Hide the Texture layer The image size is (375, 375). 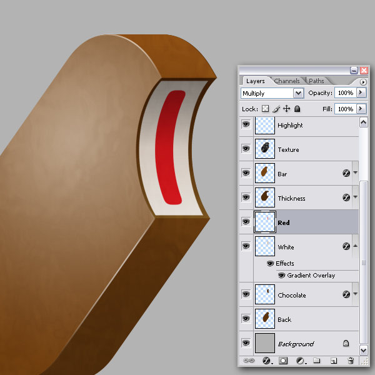pos(246,149)
